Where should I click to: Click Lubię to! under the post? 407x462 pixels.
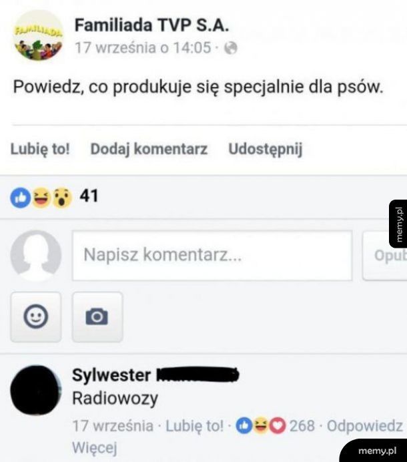point(40,149)
